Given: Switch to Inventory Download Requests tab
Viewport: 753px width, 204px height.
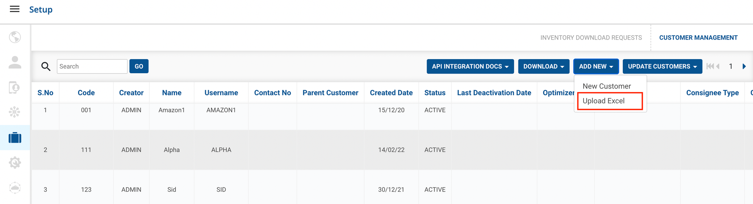Looking at the screenshot, I should [x=591, y=38].
